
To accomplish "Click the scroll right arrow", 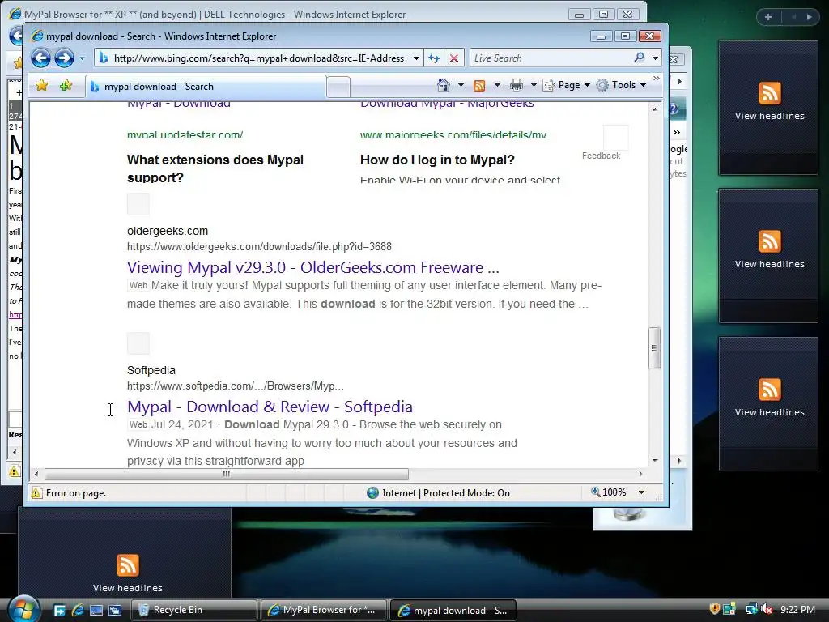I will (640, 474).
